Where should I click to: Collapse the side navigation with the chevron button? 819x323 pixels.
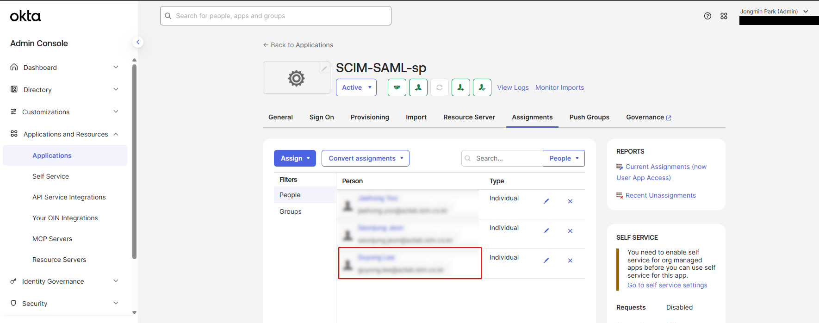coord(137,42)
